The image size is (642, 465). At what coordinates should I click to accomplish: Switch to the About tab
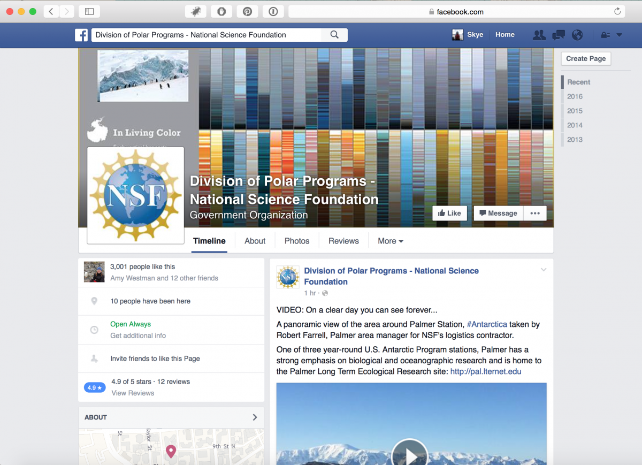click(255, 241)
